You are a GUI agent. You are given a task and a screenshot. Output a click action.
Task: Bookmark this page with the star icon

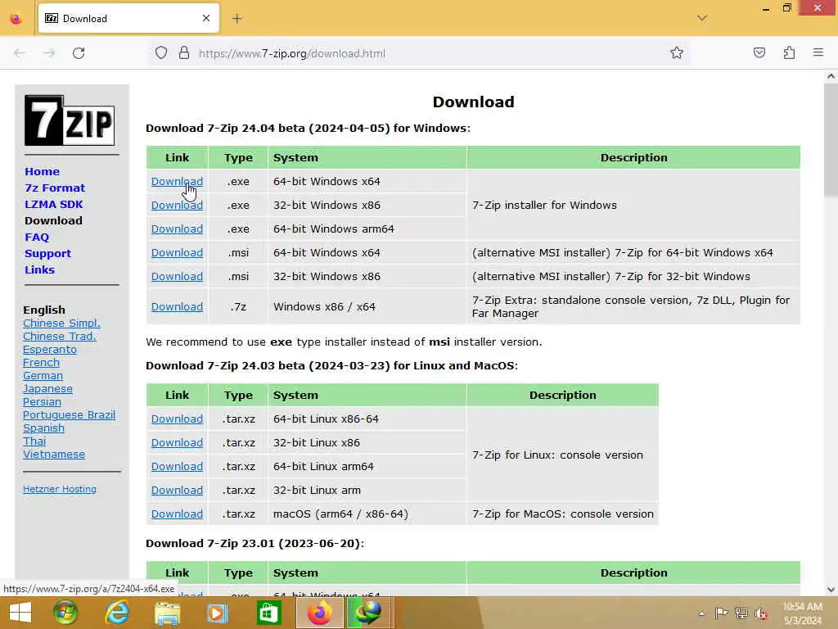point(677,52)
